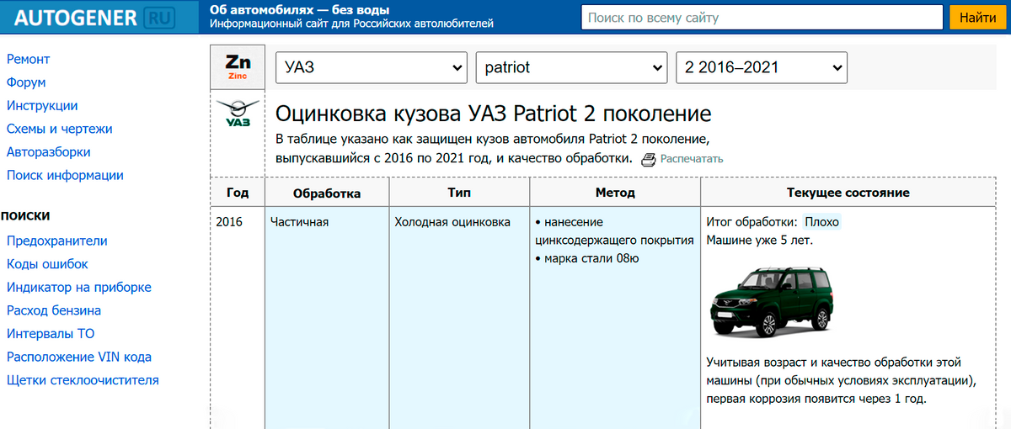This screenshot has height=429, width=1011.
Task: Select Схемы и чертежи in sidebar
Action: tap(59, 130)
